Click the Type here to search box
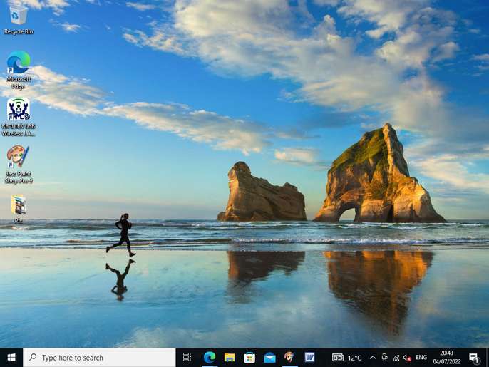 coord(99,357)
